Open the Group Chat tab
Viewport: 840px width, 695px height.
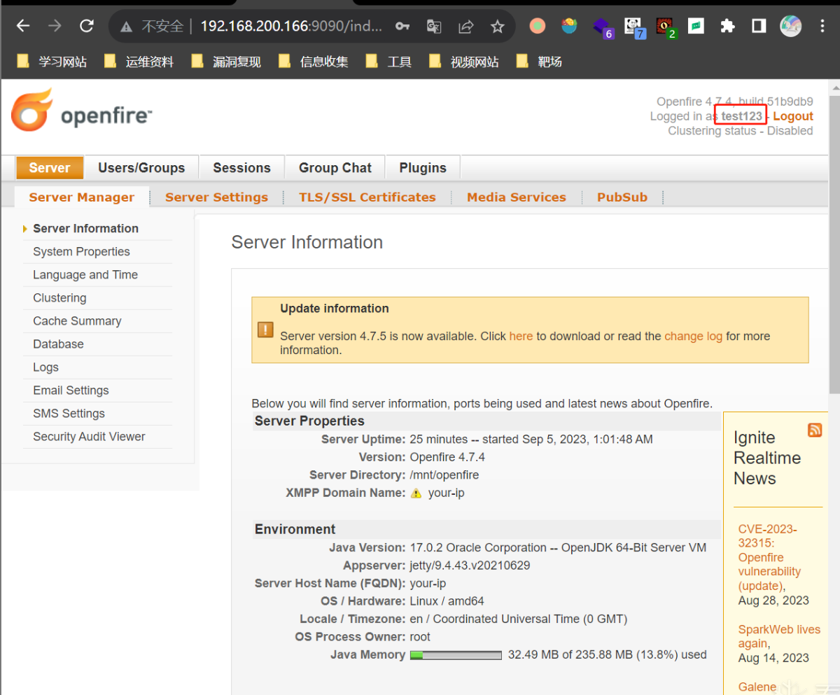(335, 168)
